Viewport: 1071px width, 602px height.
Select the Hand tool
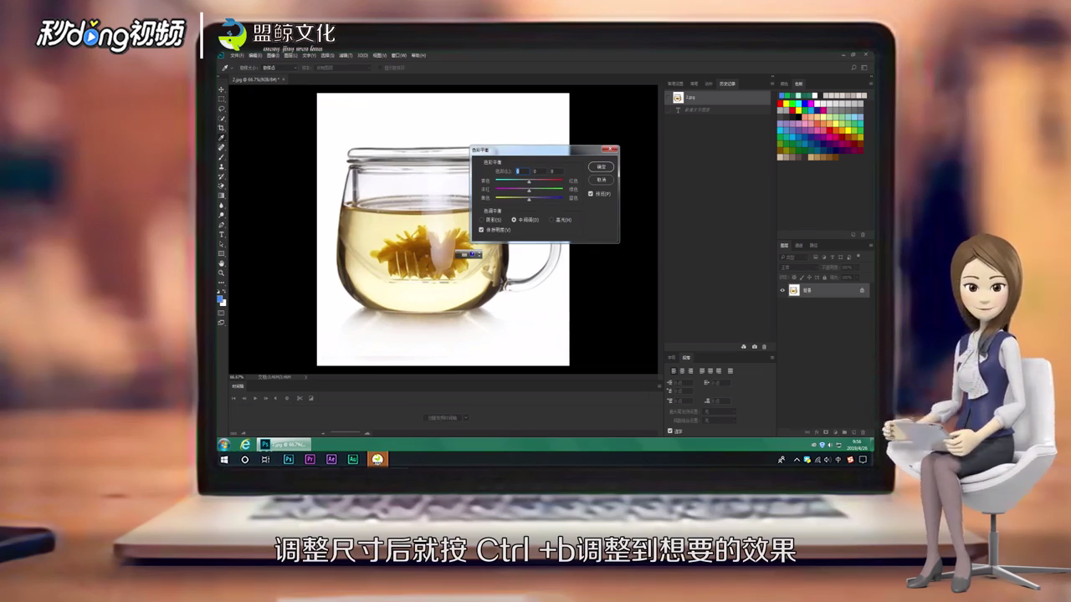tap(222, 262)
